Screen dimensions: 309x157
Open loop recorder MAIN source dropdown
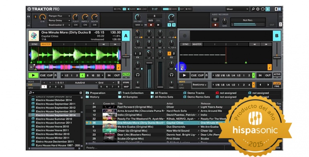[x=139, y=25]
